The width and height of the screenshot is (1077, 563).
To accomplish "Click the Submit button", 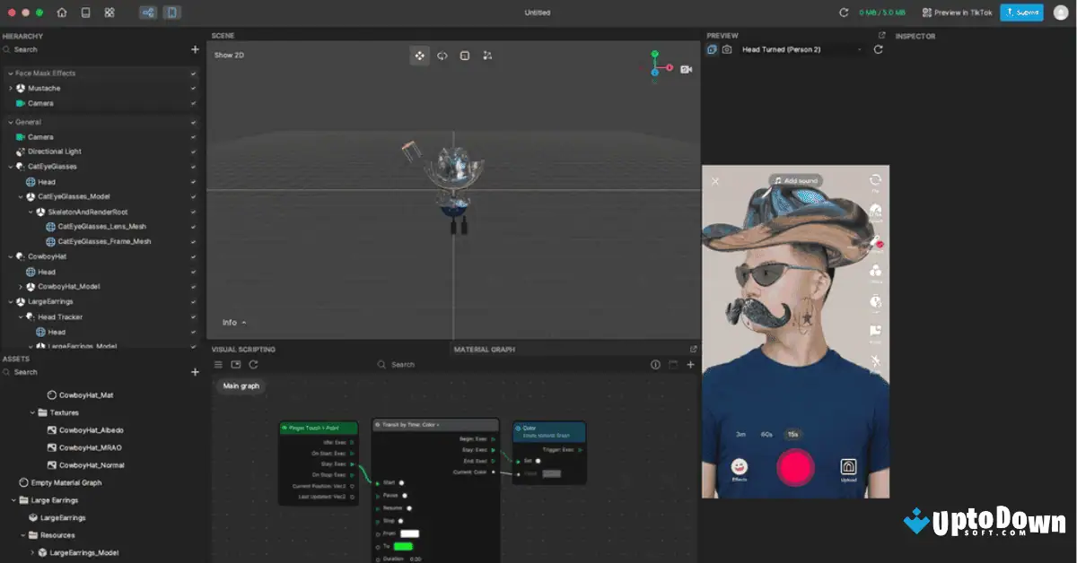I will click(x=1021, y=13).
